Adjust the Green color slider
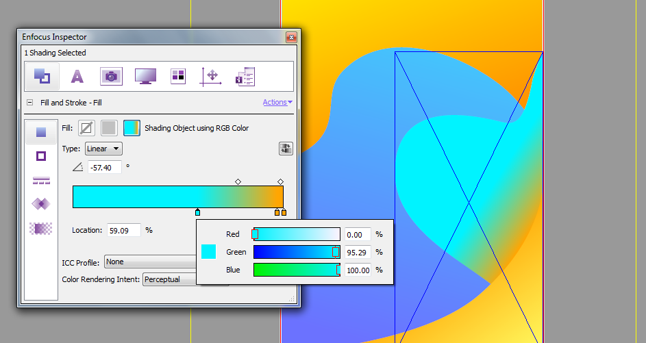Image resolution: width=646 pixels, height=343 pixels. 297,252
